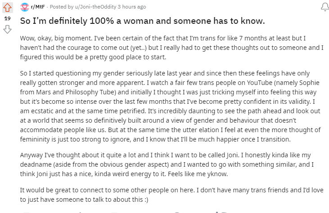Toggle post notifications with the bell icon
Image resolution: width=329 pixels, height=213 pixels.
point(325,7)
